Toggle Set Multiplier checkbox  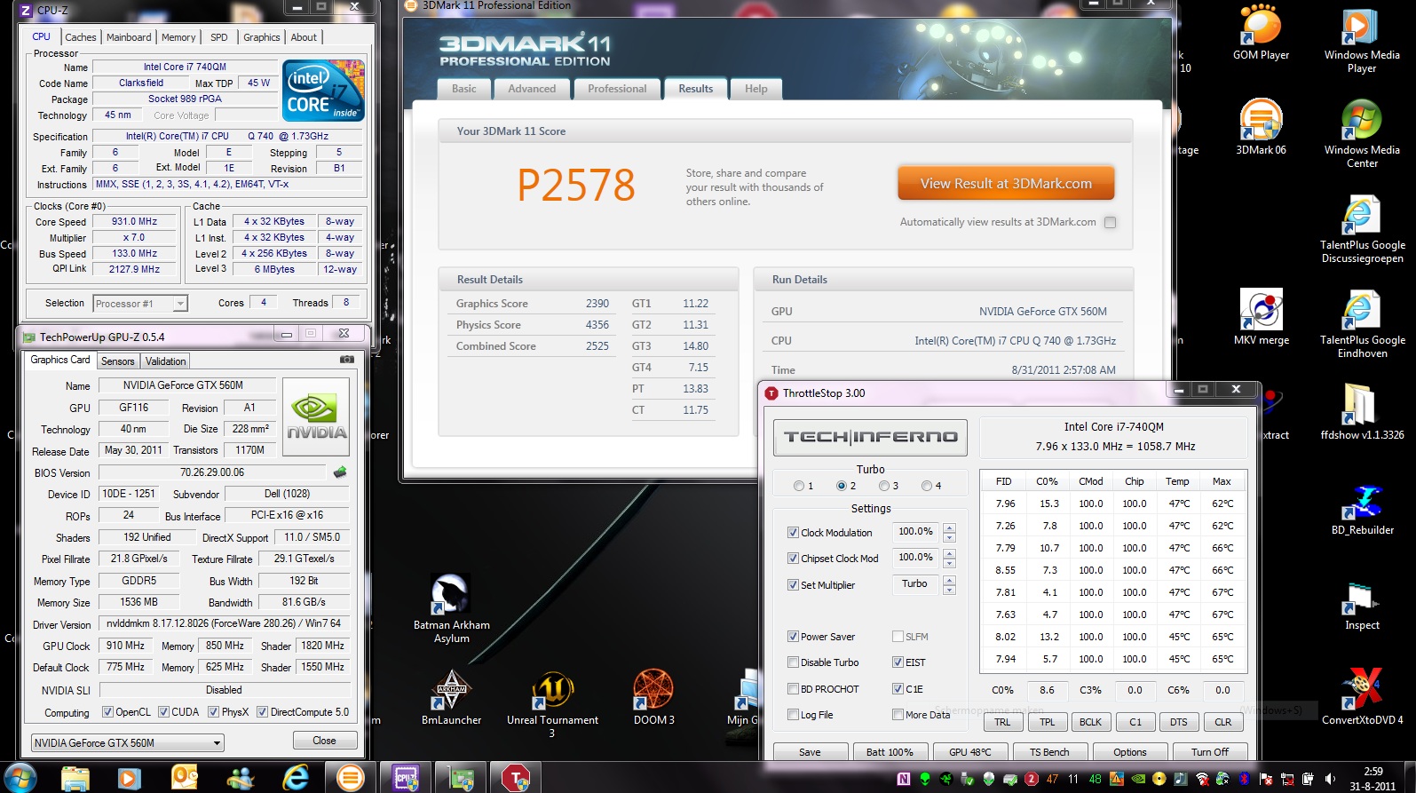coord(793,585)
